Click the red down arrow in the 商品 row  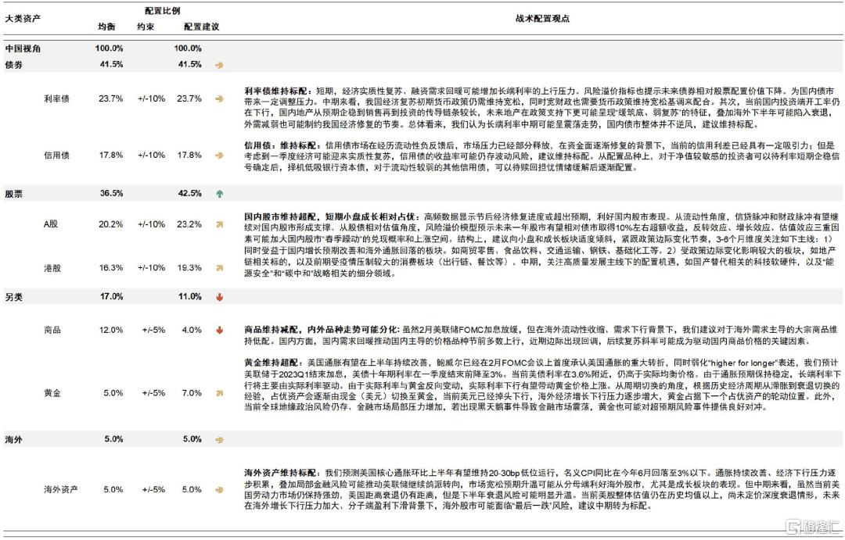[219, 331]
